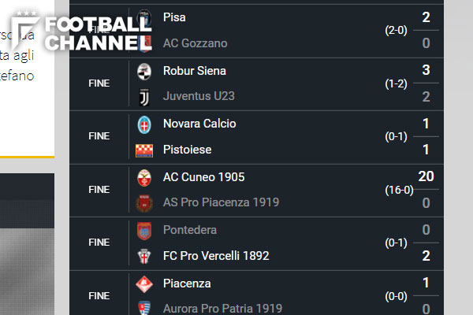This screenshot has width=473, height=315.
Task: Select the Novara Calcio team name
Action: click(x=199, y=124)
